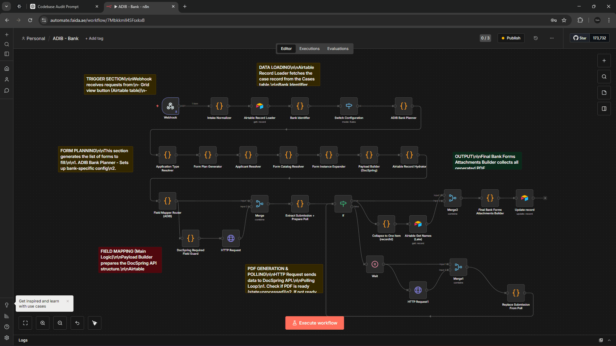Viewport: 616px width, 346px height.
Task: Open the Insights chart in the sidebar
Action: (6, 316)
